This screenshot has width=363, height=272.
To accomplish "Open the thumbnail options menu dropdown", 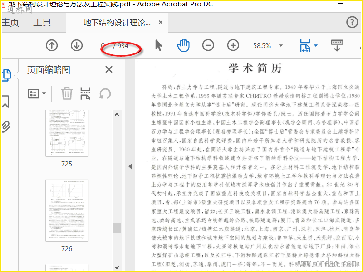I will tap(37, 94).
